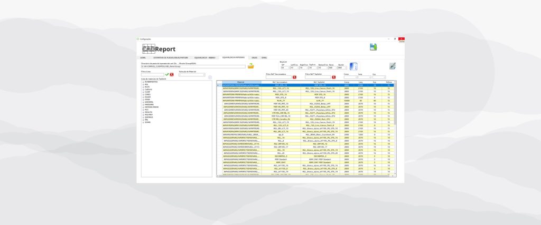The width and height of the screenshot is (541, 225).
Task: Click the blue BlueCell panel icon
Action: (x=353, y=66)
